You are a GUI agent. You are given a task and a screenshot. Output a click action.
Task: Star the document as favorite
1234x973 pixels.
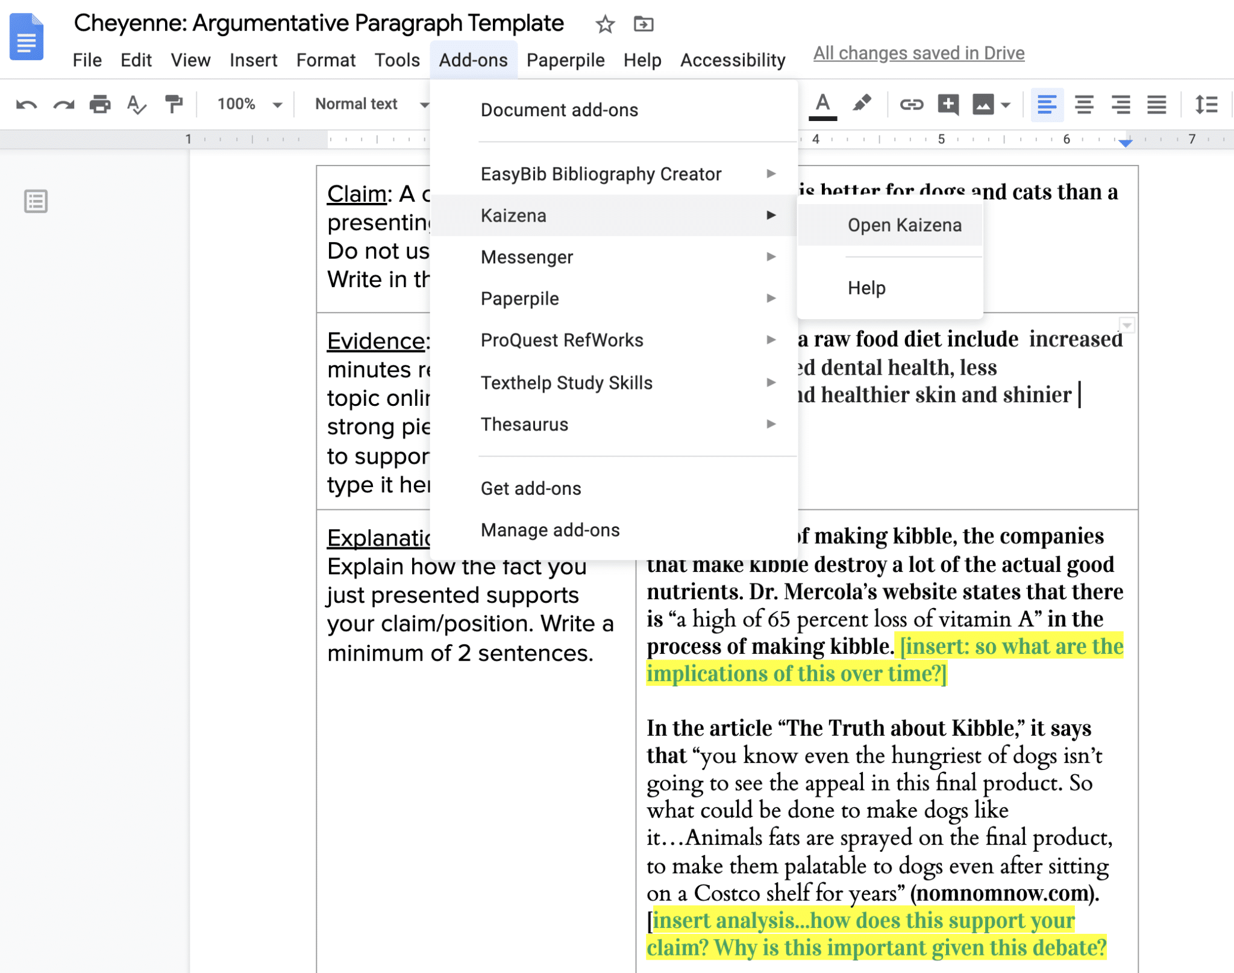(x=604, y=24)
